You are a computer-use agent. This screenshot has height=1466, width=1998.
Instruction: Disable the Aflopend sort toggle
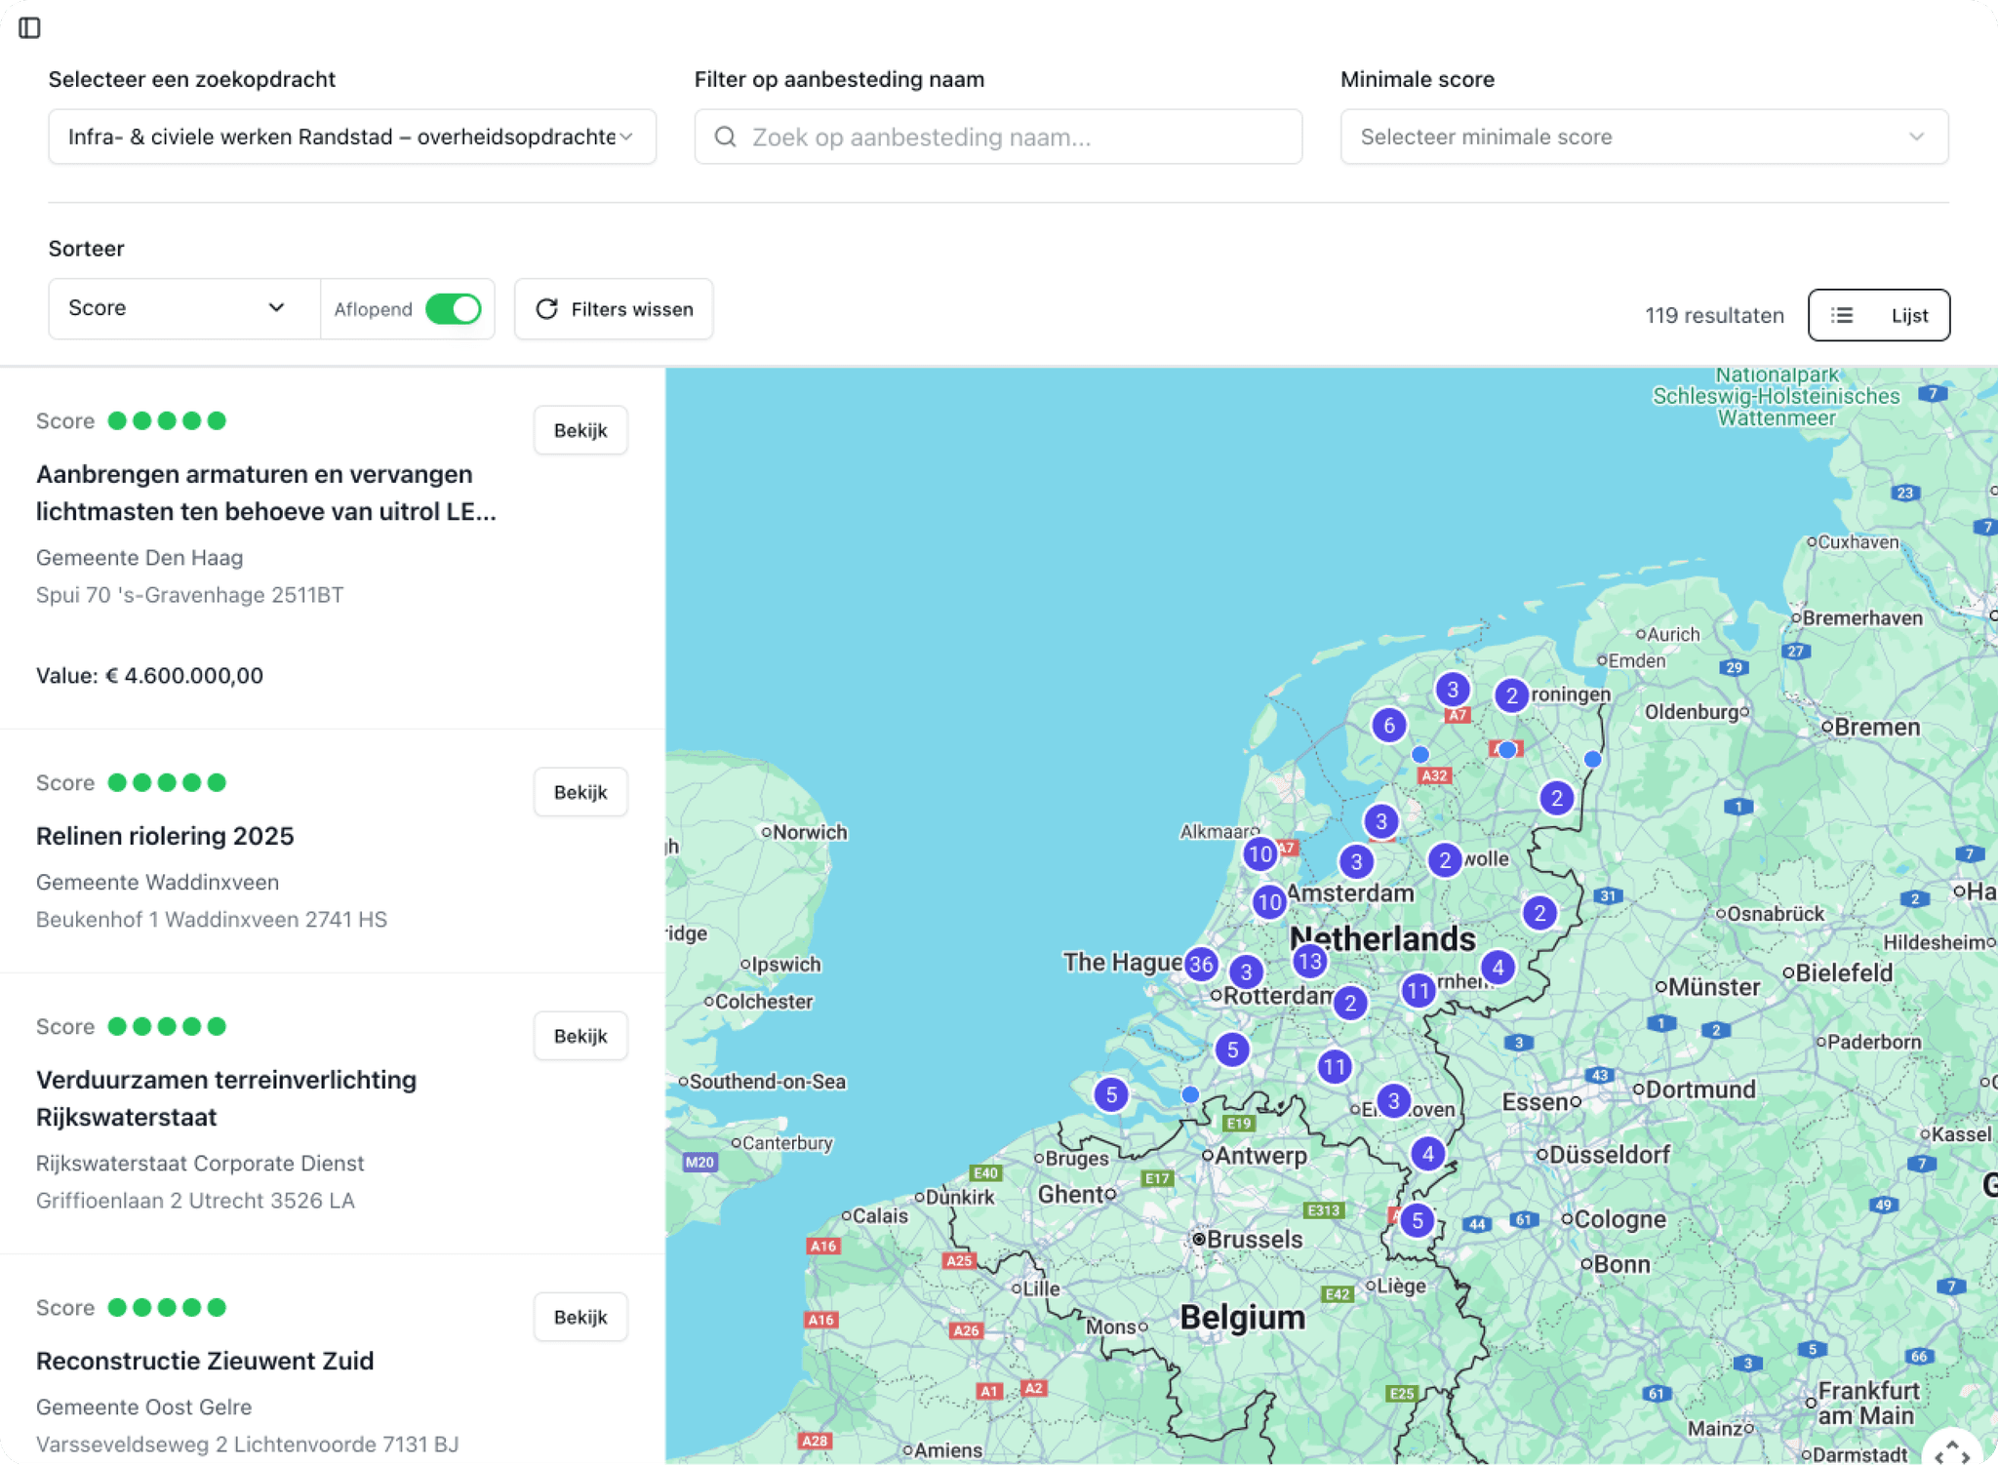click(x=455, y=308)
